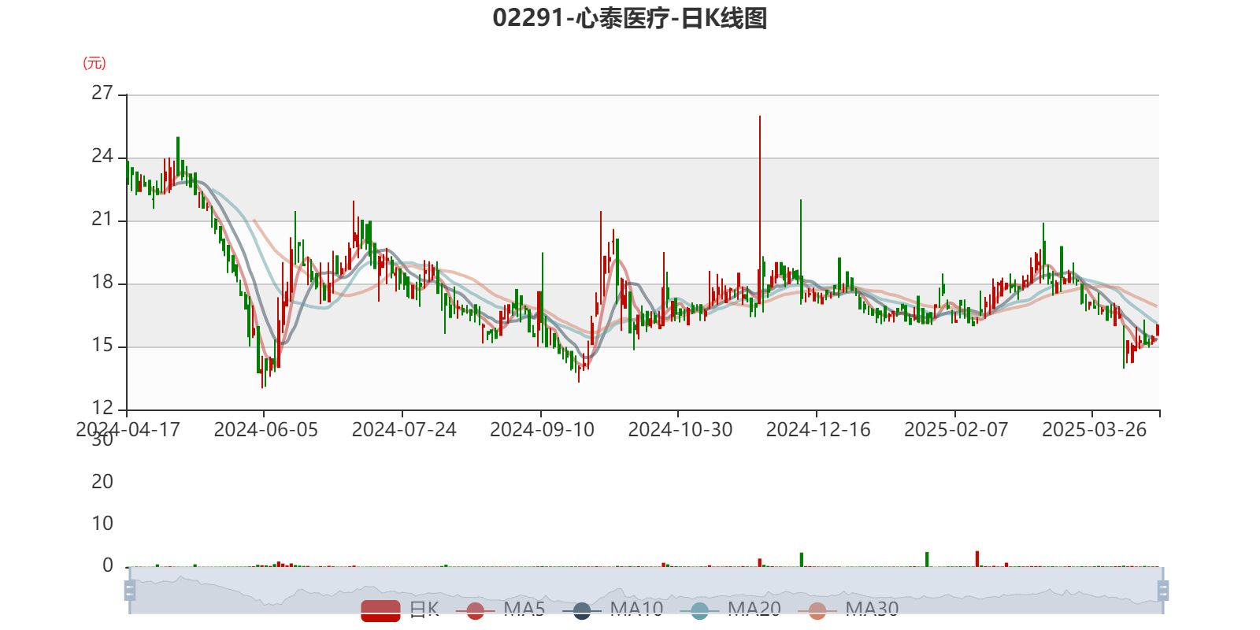Screen dimensions: 1260x630
Task: Grab the left data zoom slider handle
Action: tap(130, 590)
